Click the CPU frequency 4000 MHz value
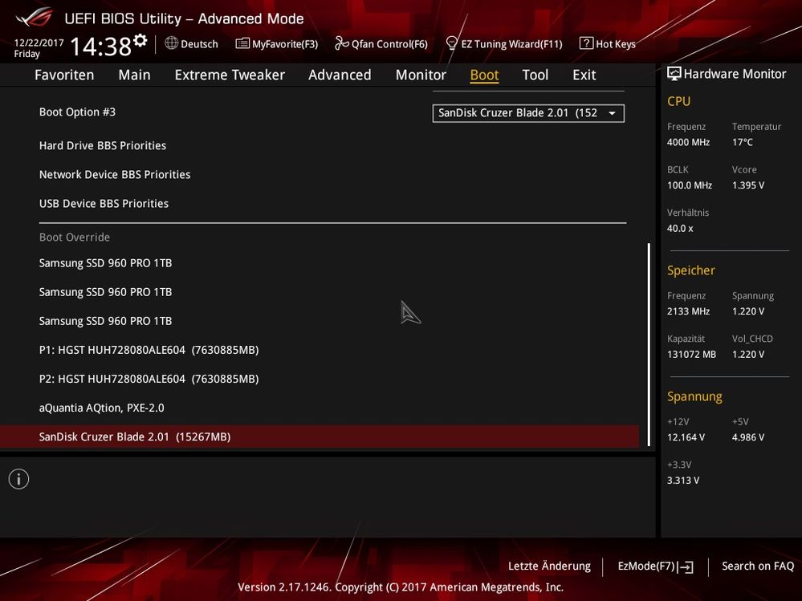 [x=689, y=143]
